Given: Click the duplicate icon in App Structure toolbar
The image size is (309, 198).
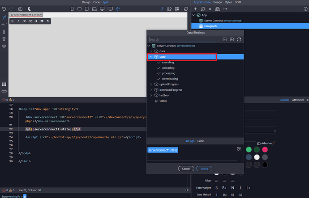Looking at the screenshot, I should pos(202,9).
